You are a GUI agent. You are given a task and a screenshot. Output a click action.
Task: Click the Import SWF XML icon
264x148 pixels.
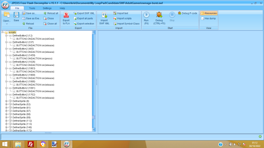104,15
